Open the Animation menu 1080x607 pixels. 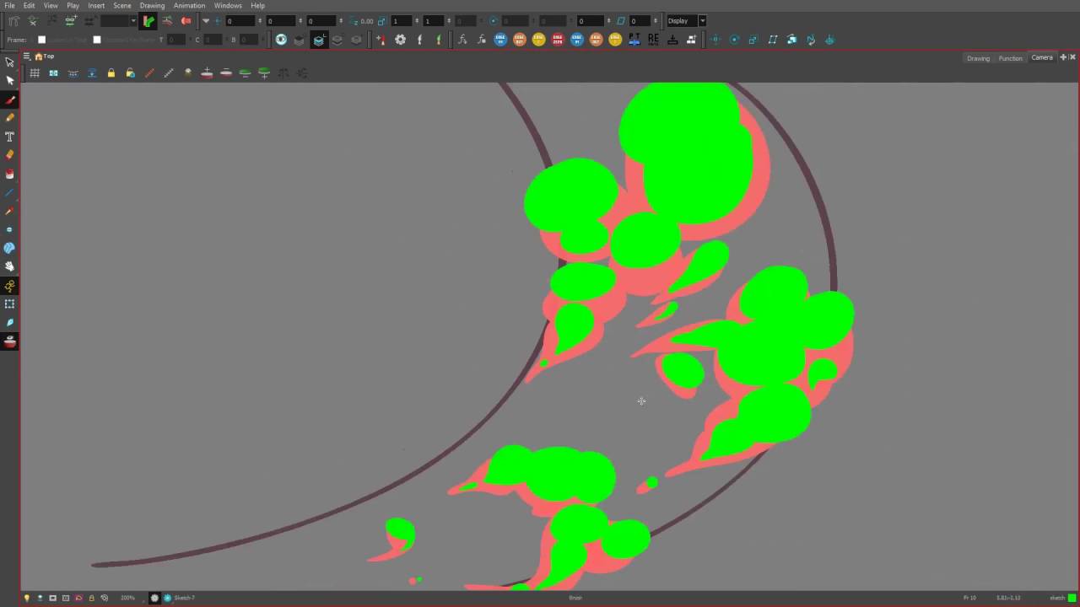click(x=189, y=5)
